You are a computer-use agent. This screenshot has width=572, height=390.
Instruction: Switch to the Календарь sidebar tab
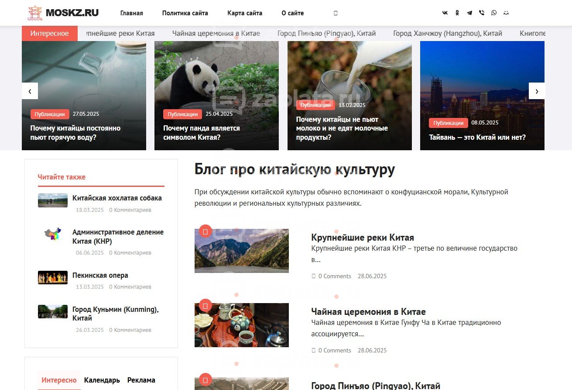[102, 380]
